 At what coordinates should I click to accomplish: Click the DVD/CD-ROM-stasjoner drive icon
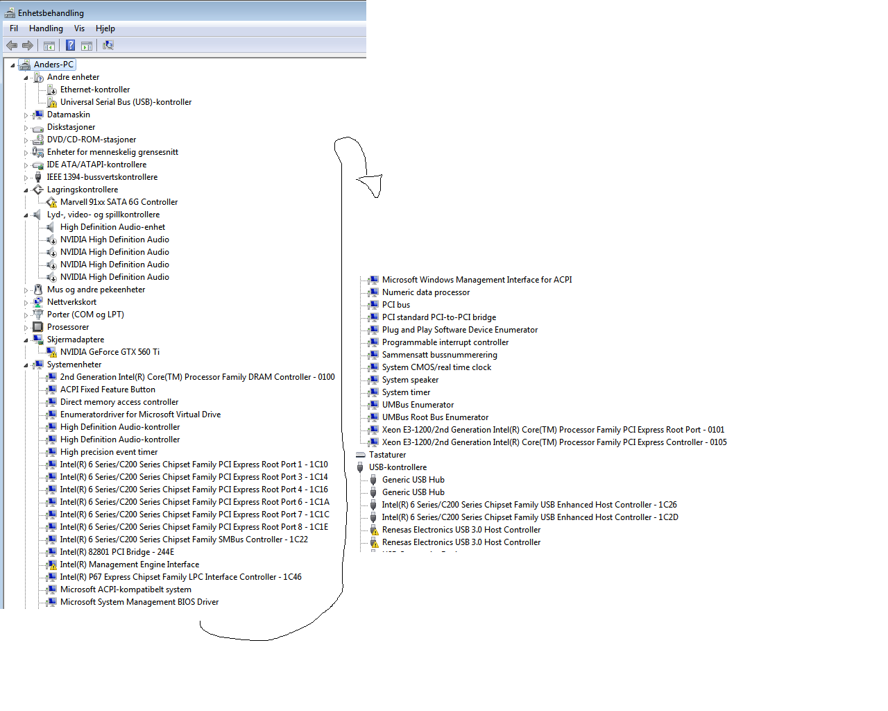click(x=38, y=140)
